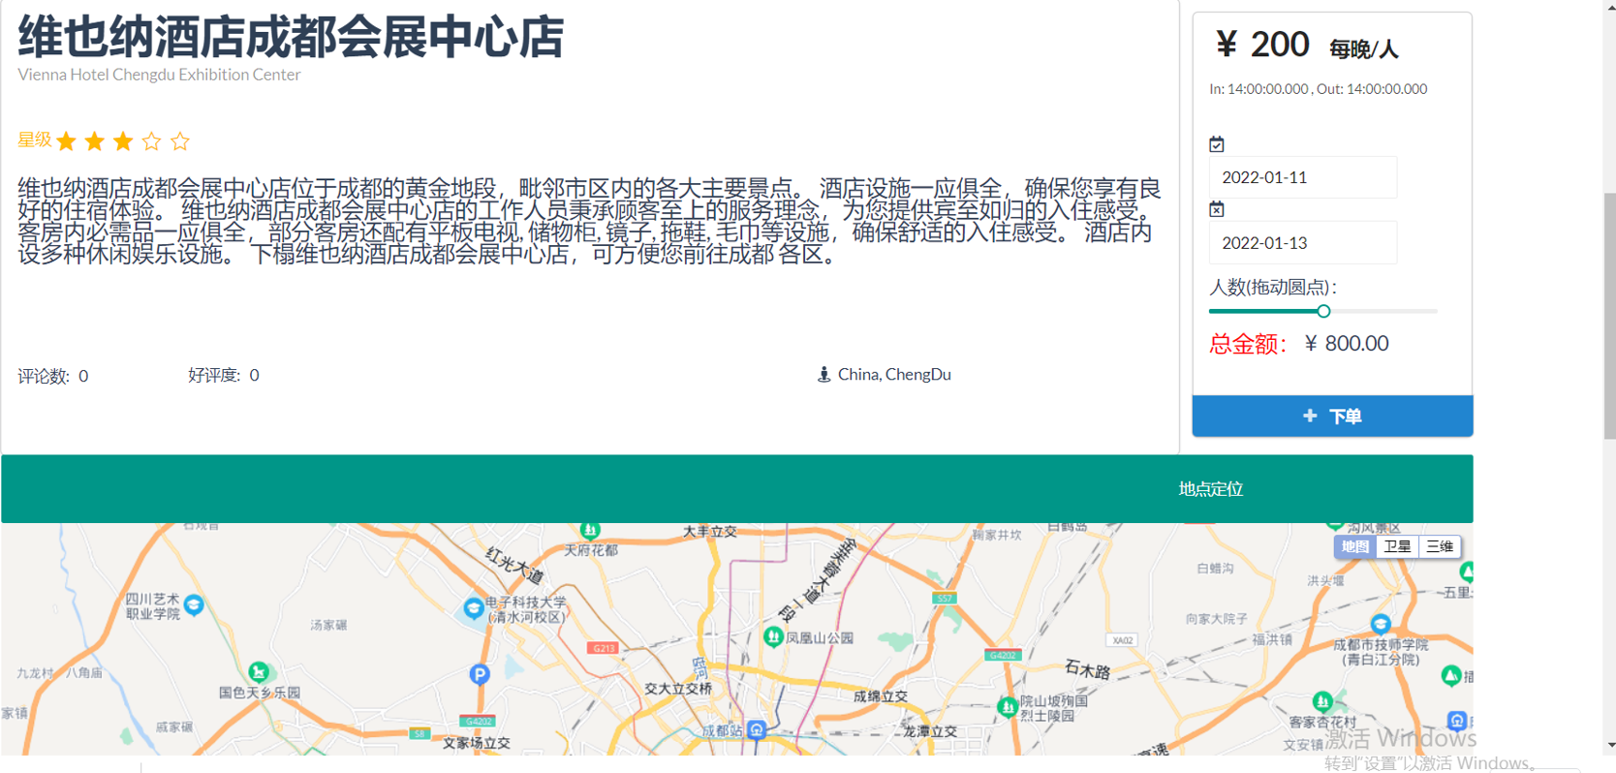This screenshot has height=773, width=1616.
Task: Click the Vienna Hotel Chengdu Exhibition Center subtitle
Action: 159,75
